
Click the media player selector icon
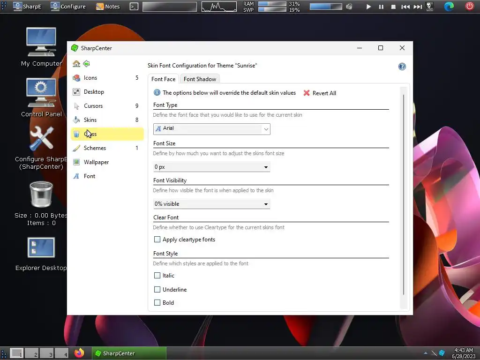[x=430, y=7]
